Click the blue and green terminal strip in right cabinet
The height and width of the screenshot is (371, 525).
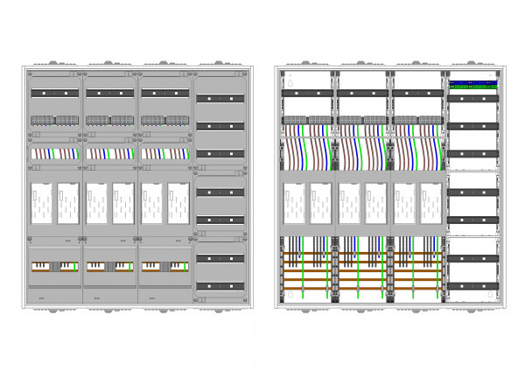pyautogui.click(x=473, y=85)
